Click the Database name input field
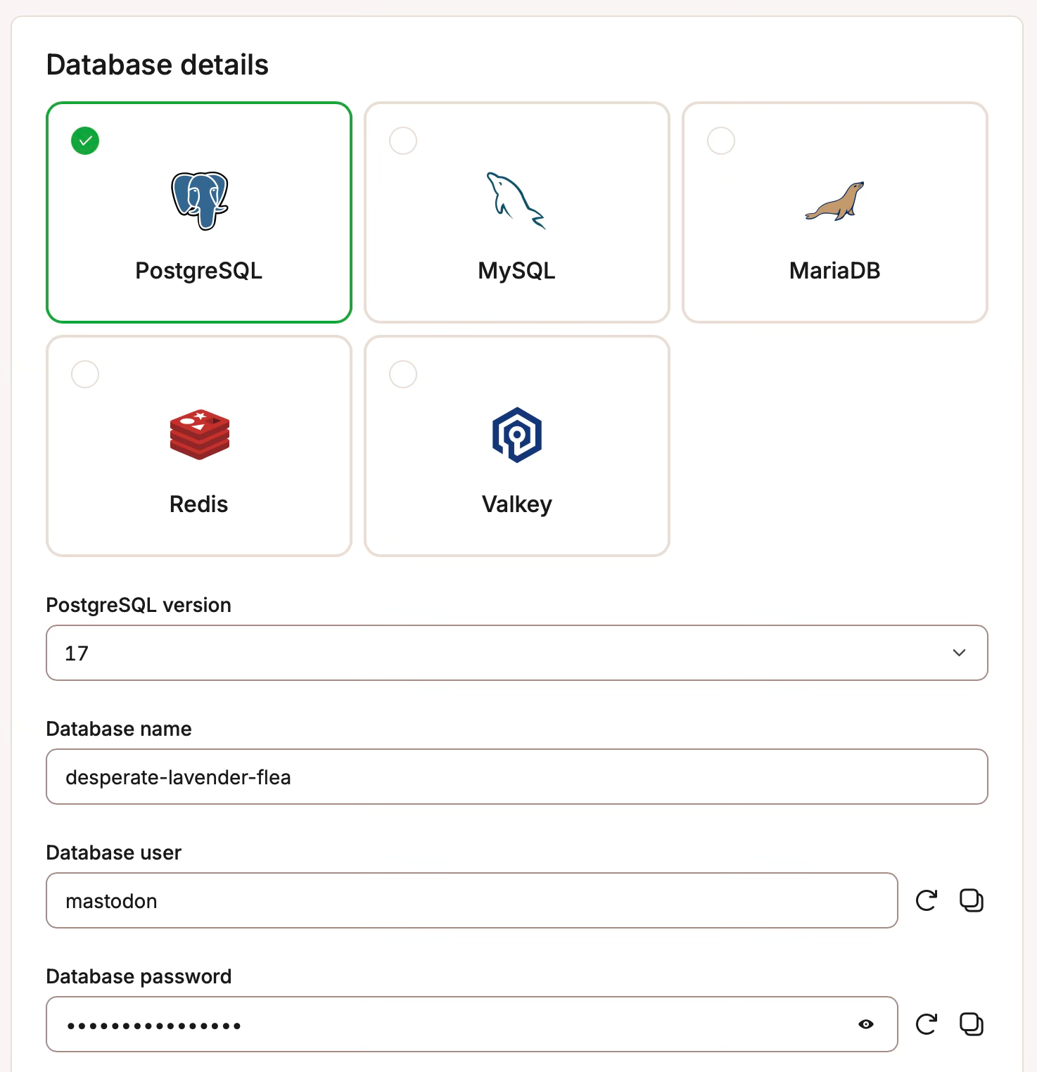Viewport: 1037px width, 1072px height. click(517, 777)
